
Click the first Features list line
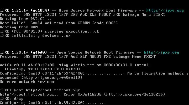coord(82,15)
